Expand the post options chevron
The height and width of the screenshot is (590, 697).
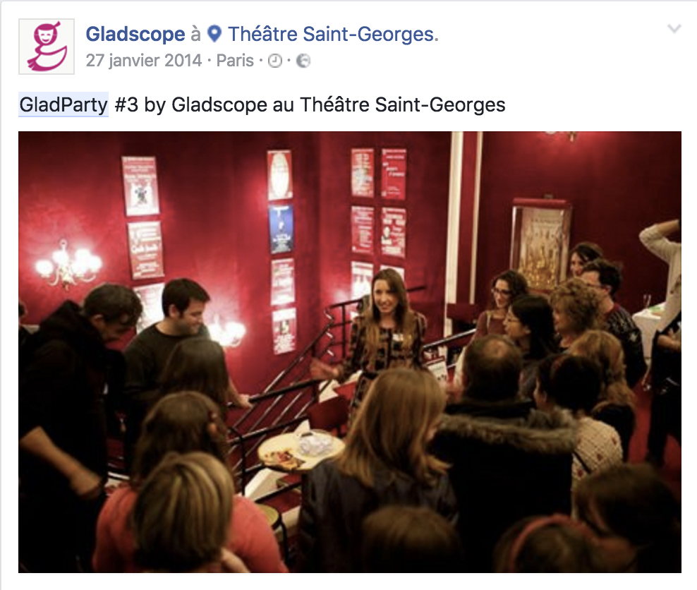pyautogui.click(x=674, y=29)
